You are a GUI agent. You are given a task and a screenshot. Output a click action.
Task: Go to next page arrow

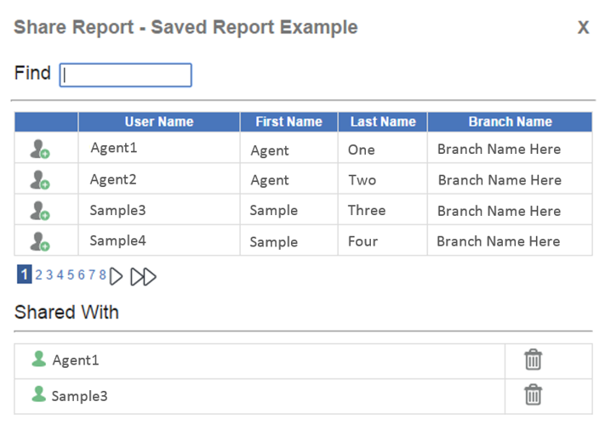pos(116,276)
